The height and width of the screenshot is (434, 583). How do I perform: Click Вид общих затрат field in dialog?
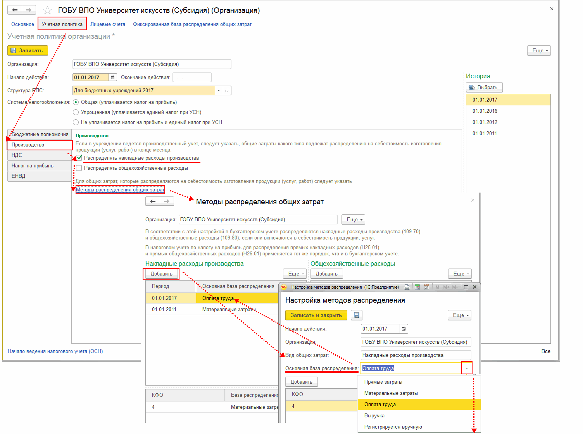[x=416, y=355]
